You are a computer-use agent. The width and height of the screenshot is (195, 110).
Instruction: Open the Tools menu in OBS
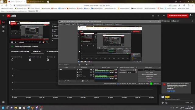click(109, 24)
